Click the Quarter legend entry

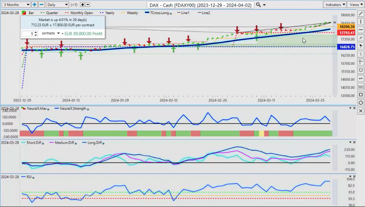pyautogui.click(x=49, y=13)
